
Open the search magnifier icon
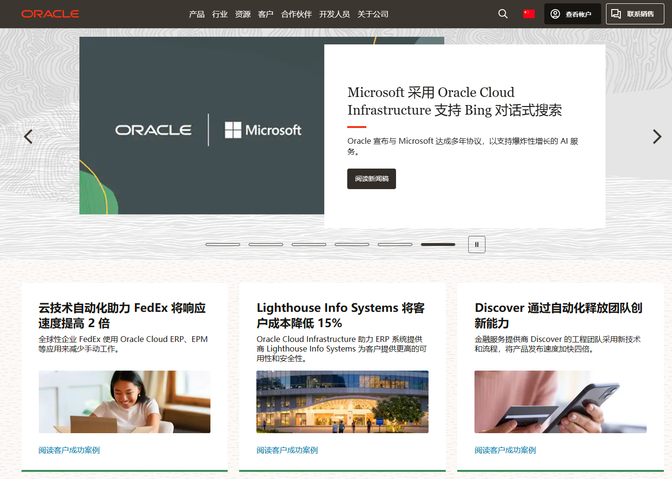tap(503, 14)
